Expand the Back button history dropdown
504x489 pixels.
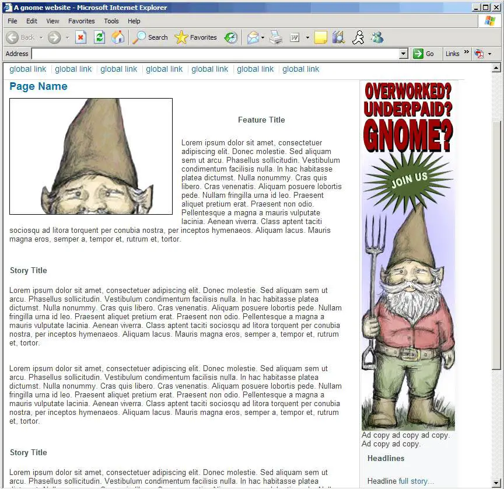[x=41, y=37]
